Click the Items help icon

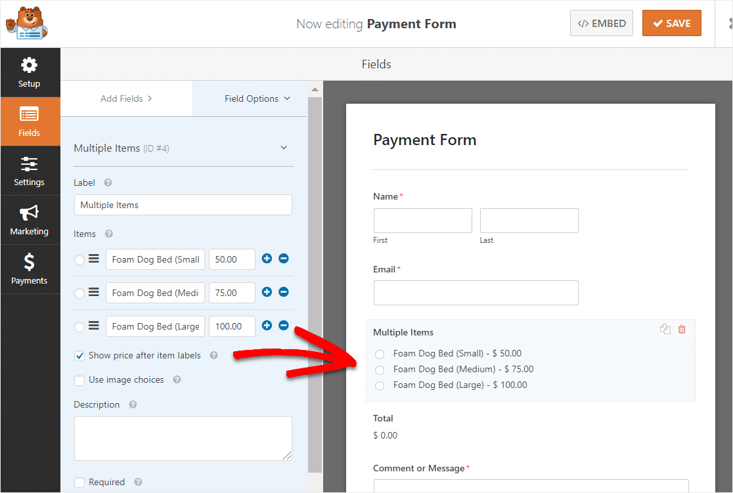[x=109, y=234]
